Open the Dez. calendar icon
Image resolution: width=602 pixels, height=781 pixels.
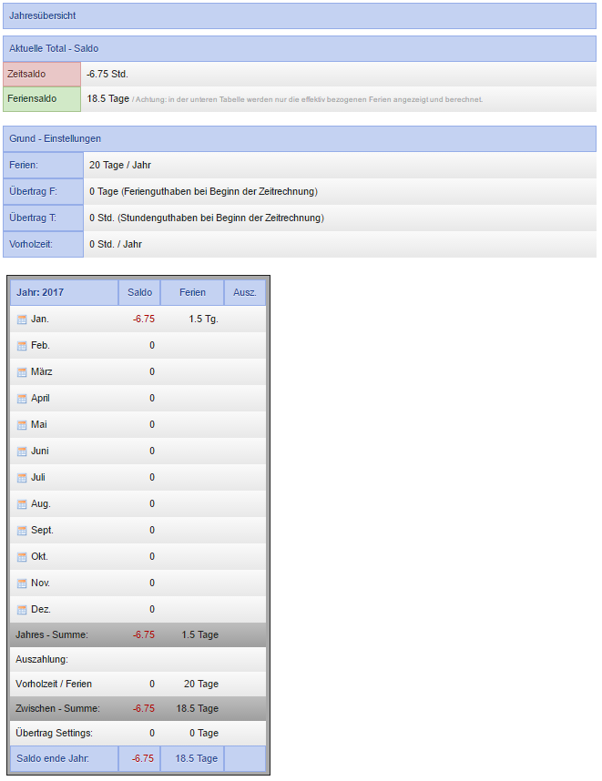(22, 610)
